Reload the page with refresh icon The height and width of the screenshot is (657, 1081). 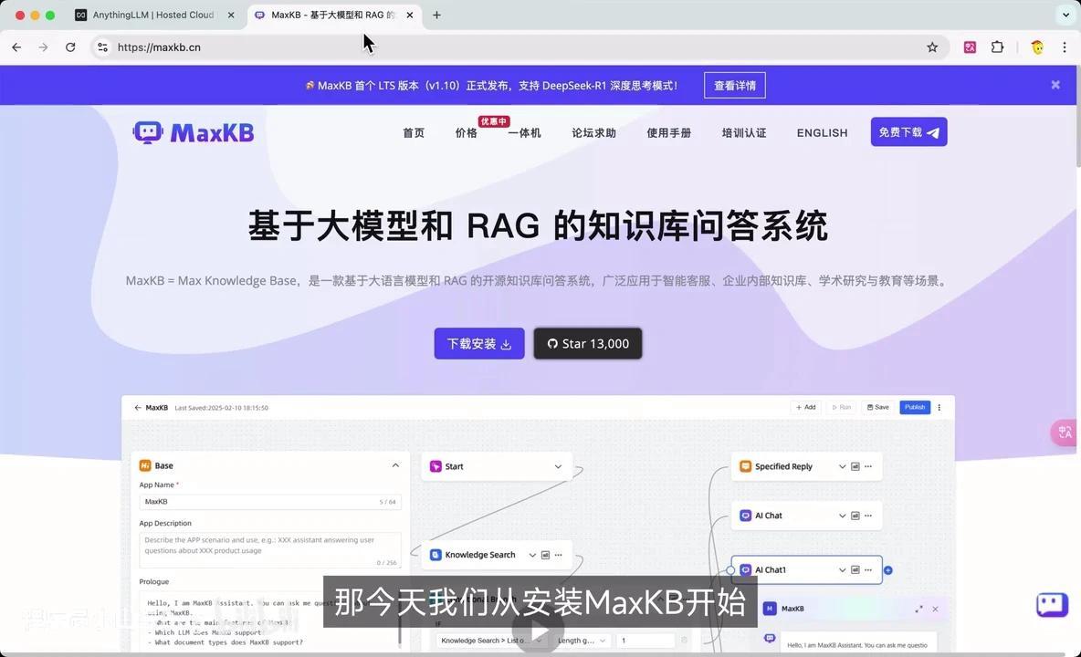click(x=70, y=47)
